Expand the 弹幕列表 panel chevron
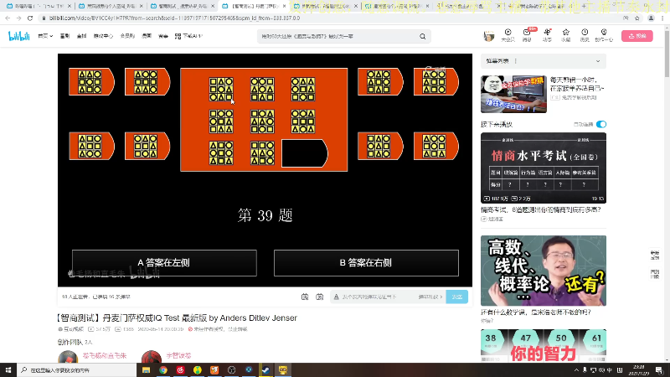The height and width of the screenshot is (377, 670). (598, 61)
